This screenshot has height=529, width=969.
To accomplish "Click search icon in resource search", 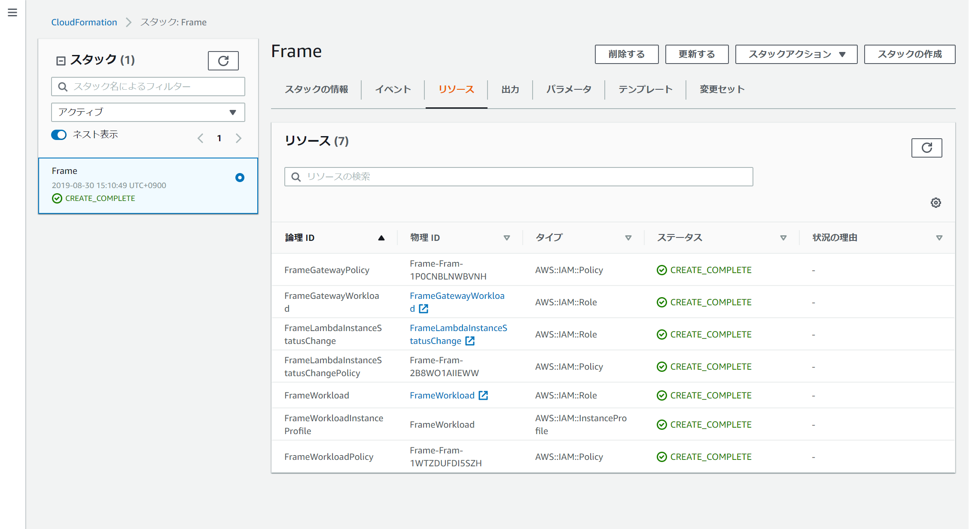I will [296, 176].
